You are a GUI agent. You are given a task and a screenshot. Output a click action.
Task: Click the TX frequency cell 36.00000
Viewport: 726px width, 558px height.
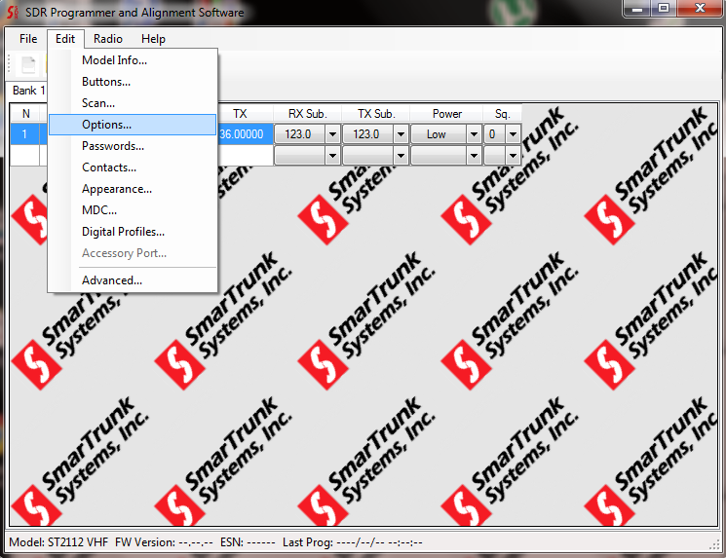(x=245, y=134)
